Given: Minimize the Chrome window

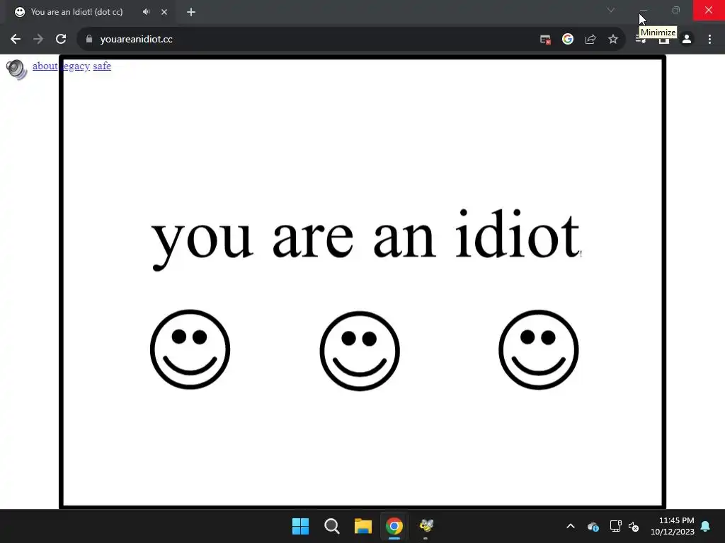Looking at the screenshot, I should [643, 10].
